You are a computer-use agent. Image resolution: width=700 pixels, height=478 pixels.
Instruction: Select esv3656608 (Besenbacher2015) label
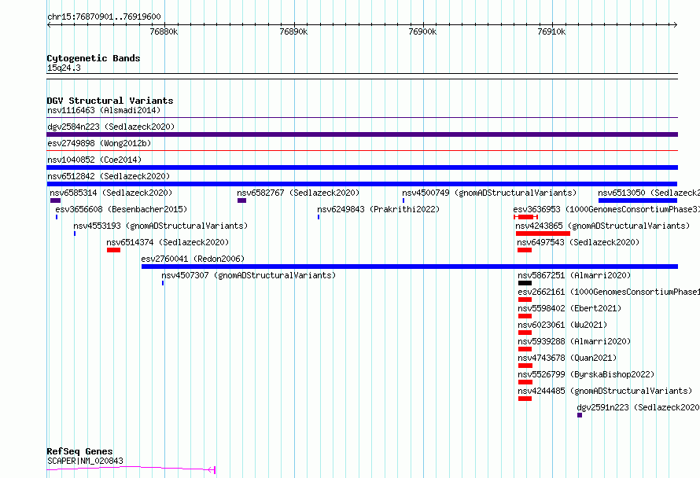coord(121,209)
